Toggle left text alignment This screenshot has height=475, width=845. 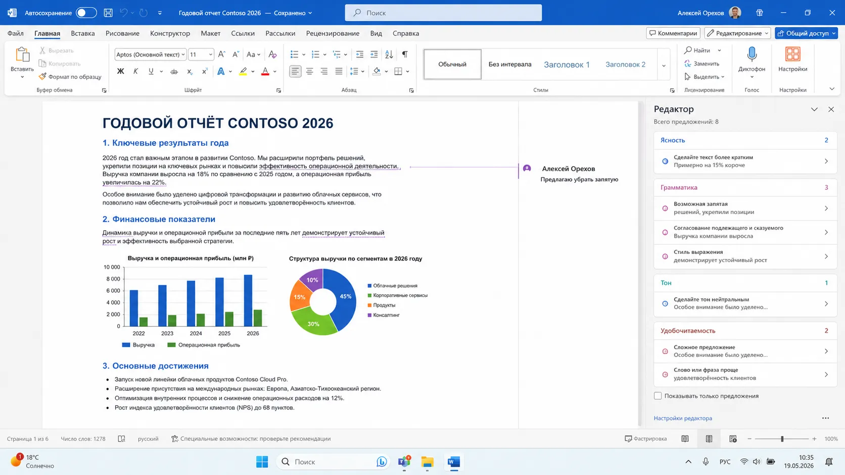click(295, 72)
